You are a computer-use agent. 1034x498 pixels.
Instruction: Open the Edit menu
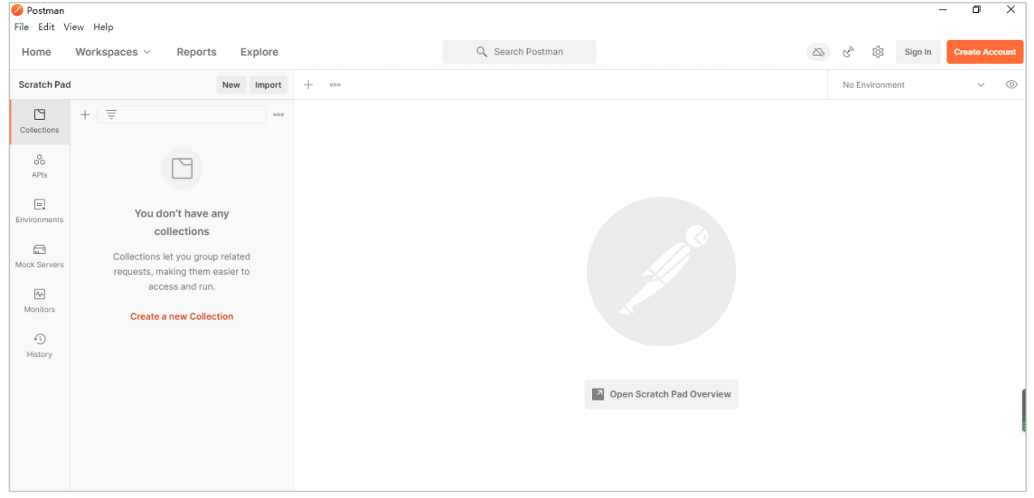(46, 27)
